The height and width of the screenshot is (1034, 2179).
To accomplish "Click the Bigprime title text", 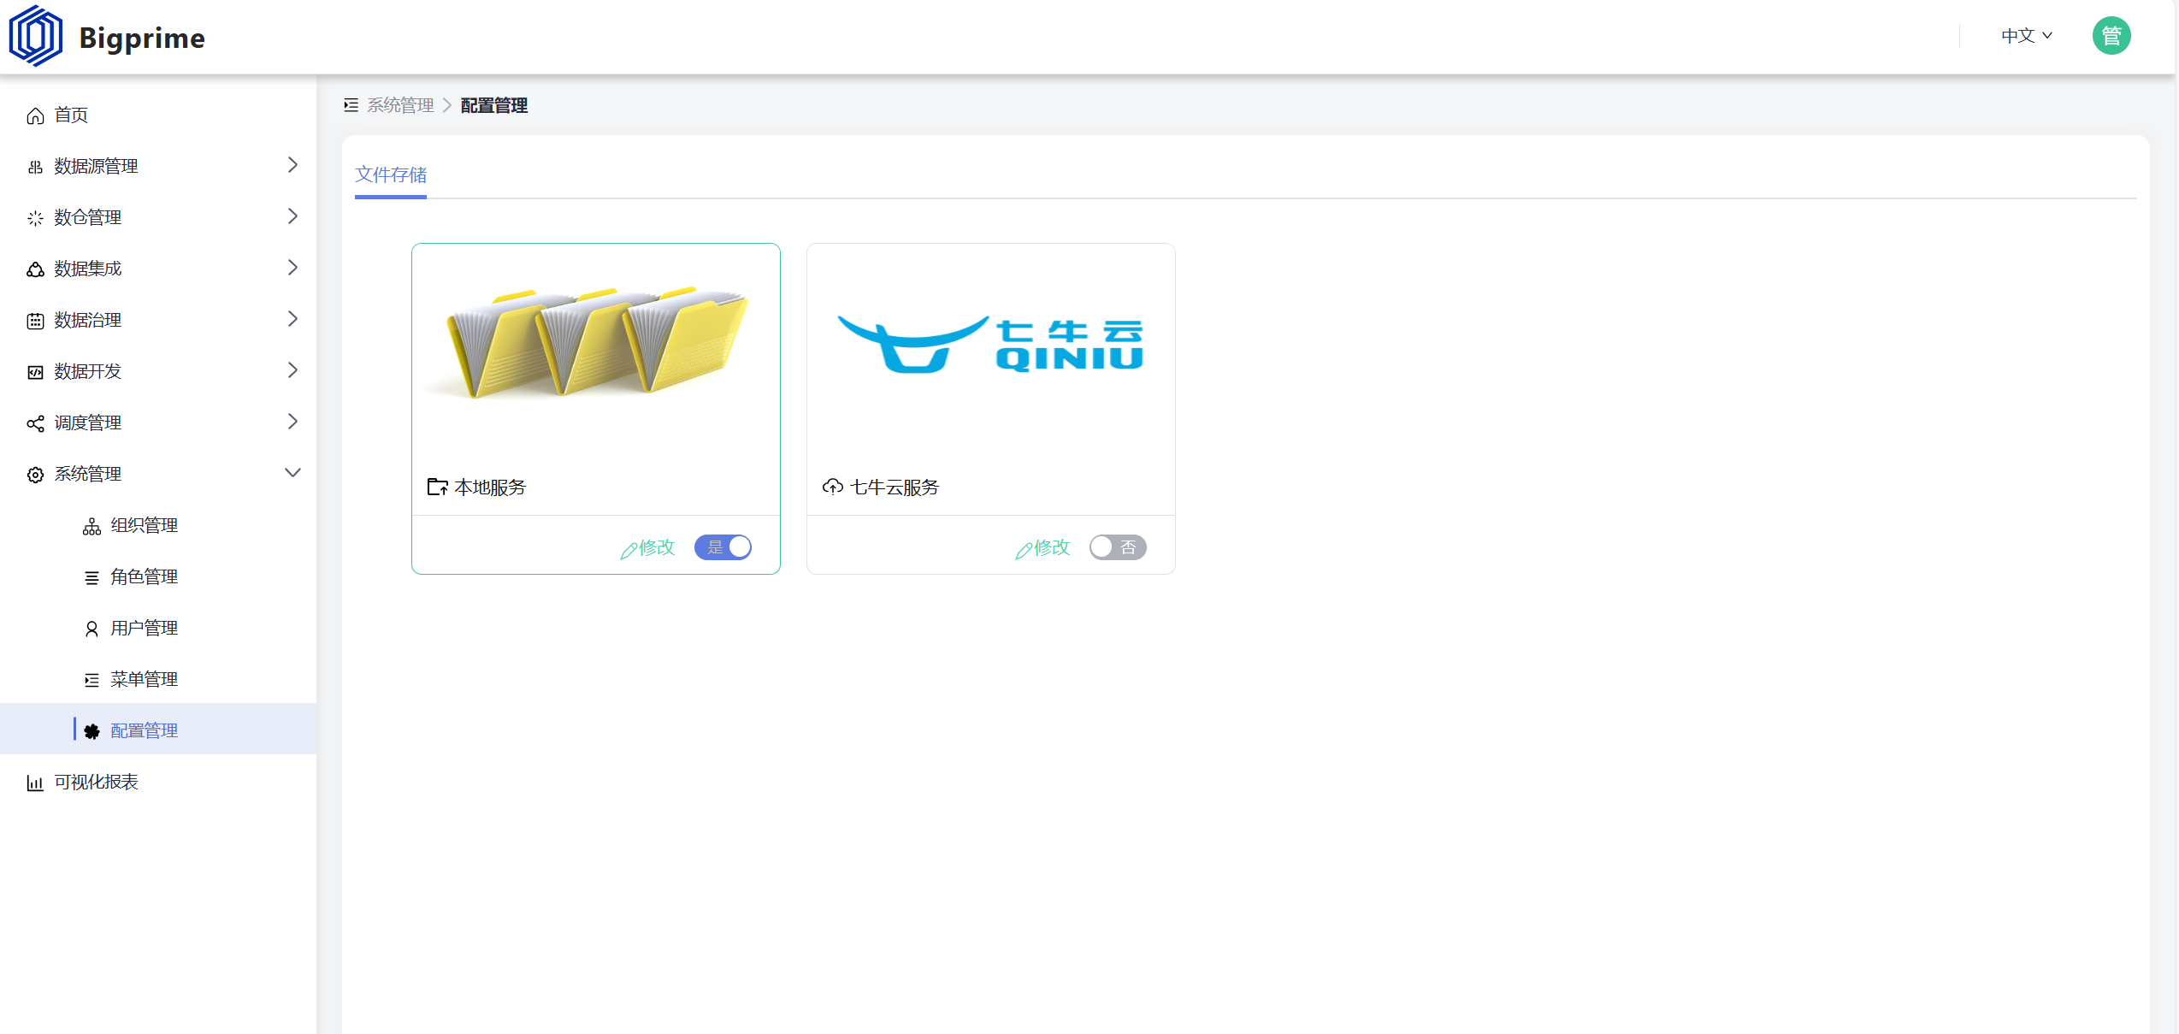I will pyautogui.click(x=142, y=38).
